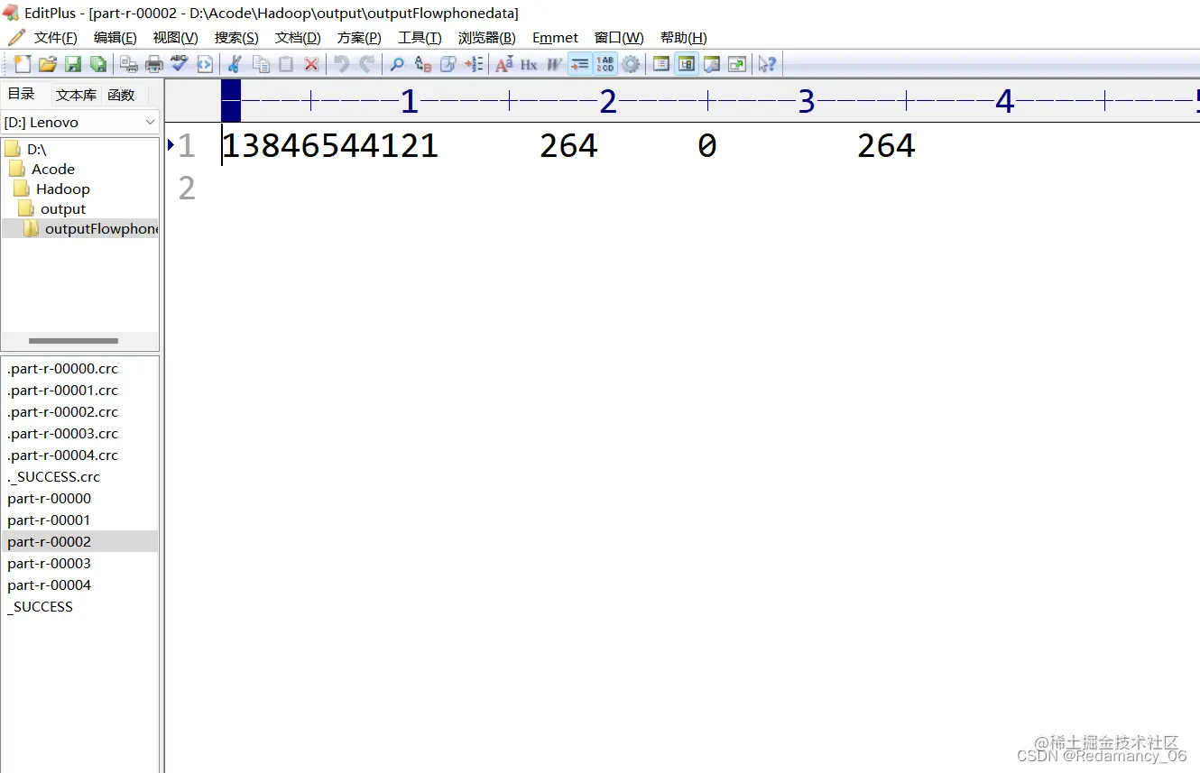Open the 窗口(W) menu
Image resolution: width=1200 pixels, height=773 pixels.
click(x=619, y=38)
